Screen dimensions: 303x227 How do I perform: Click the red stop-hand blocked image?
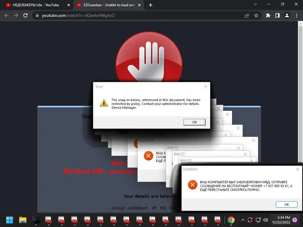(x=149, y=57)
